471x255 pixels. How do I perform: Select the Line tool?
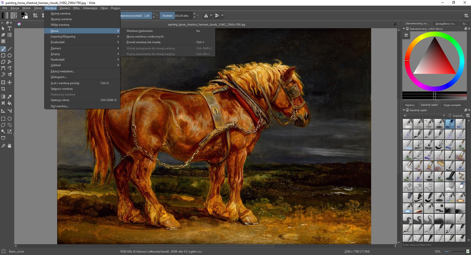coord(10,49)
